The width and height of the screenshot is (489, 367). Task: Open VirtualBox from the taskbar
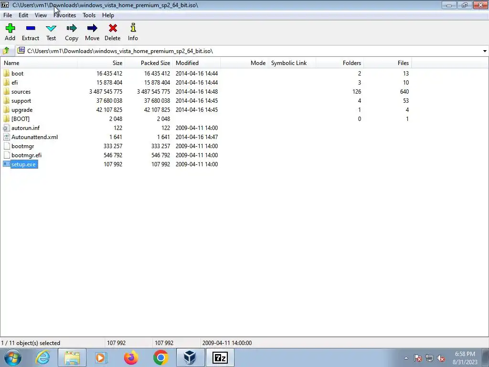tap(190, 357)
